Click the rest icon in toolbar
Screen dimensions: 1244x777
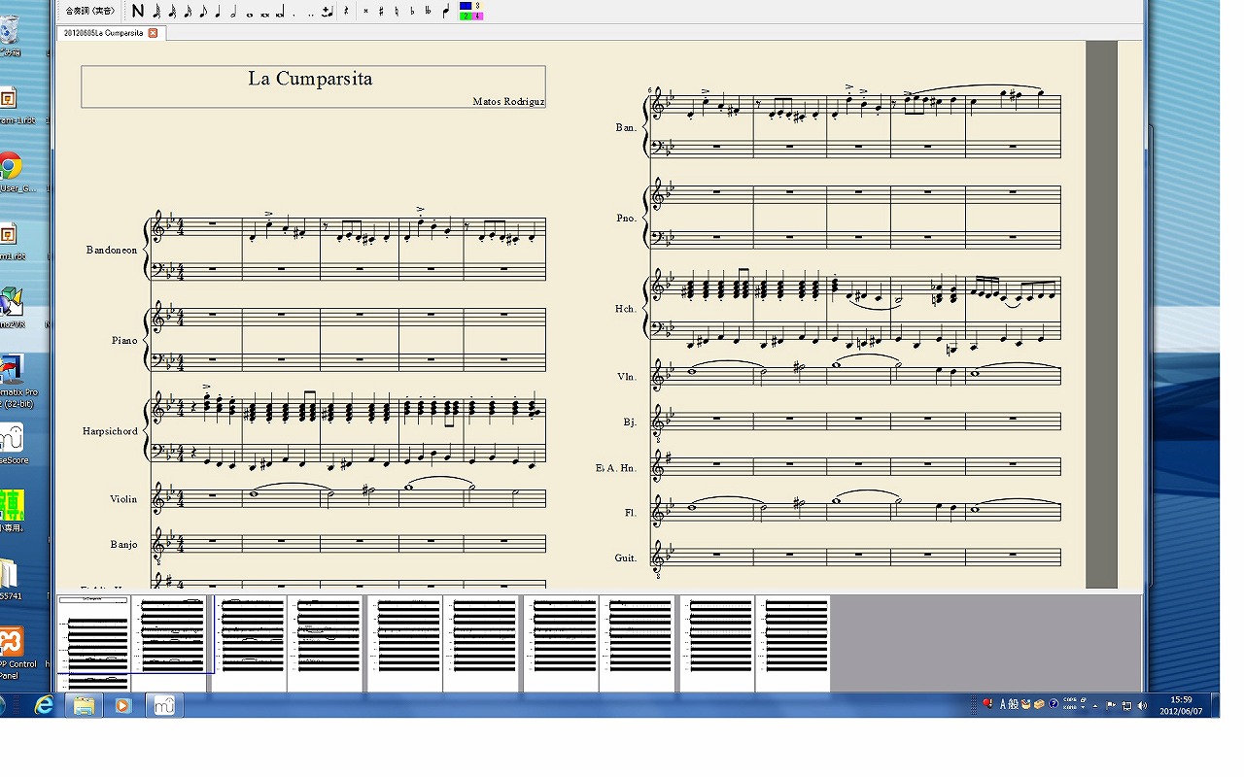pos(346,12)
